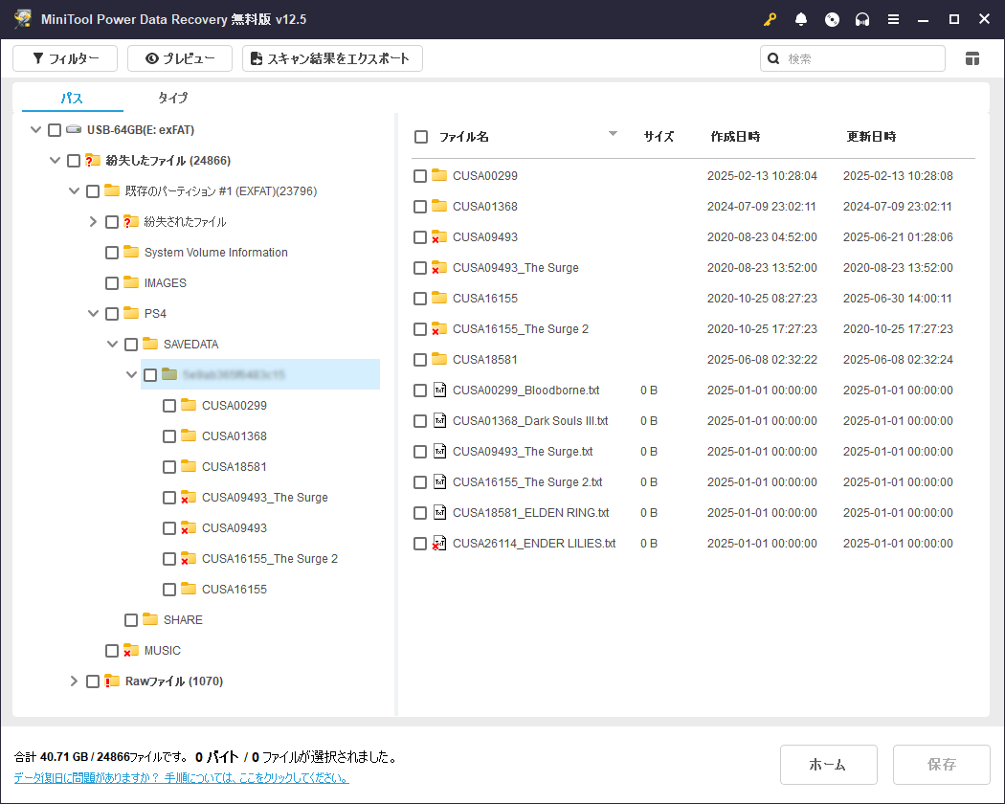Click the sort arrow in ファイル名 column
The width and height of the screenshot is (1005, 804).
coord(613,133)
